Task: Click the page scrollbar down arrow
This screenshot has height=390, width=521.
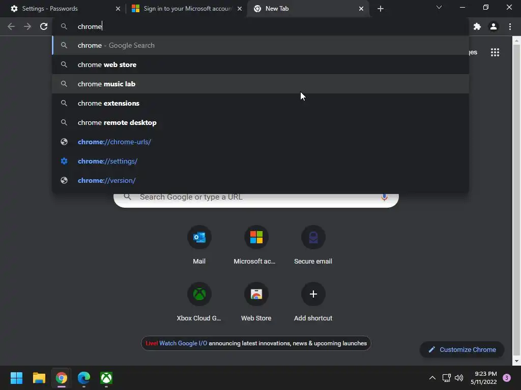Action: [x=516, y=361]
